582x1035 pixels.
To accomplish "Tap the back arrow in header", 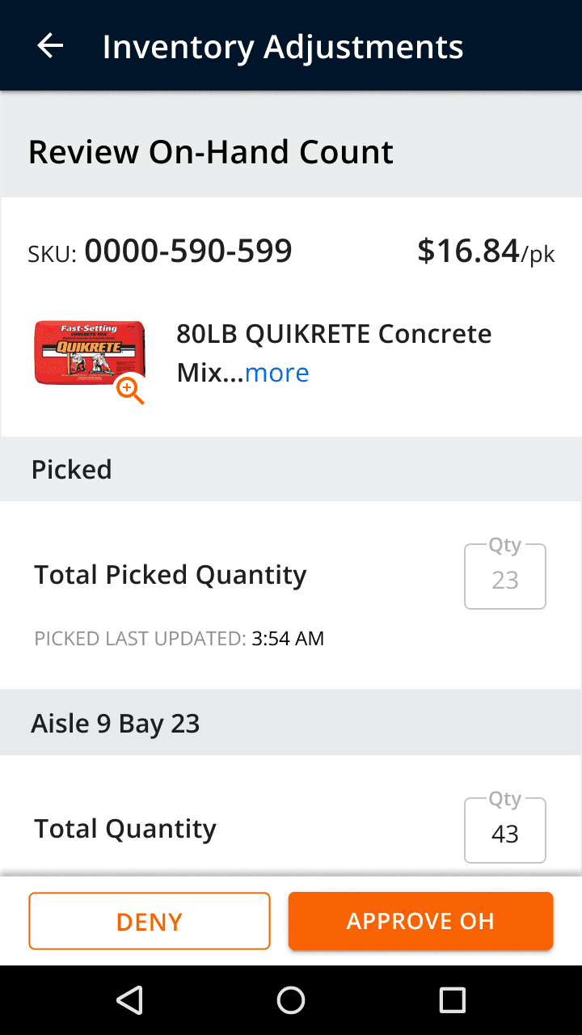I will coord(50,45).
